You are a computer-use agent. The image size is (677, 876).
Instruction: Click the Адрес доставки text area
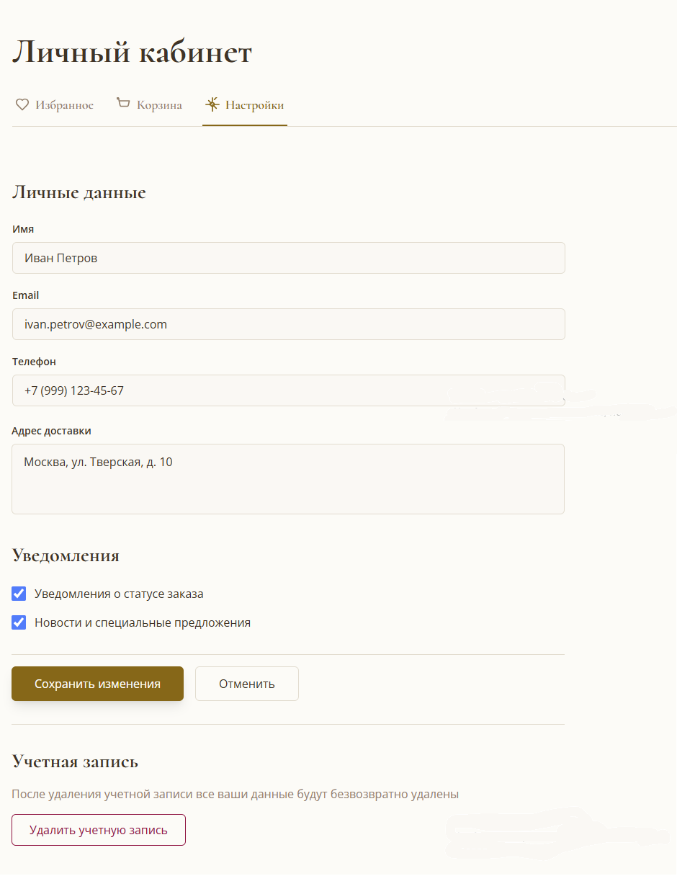[x=288, y=479]
